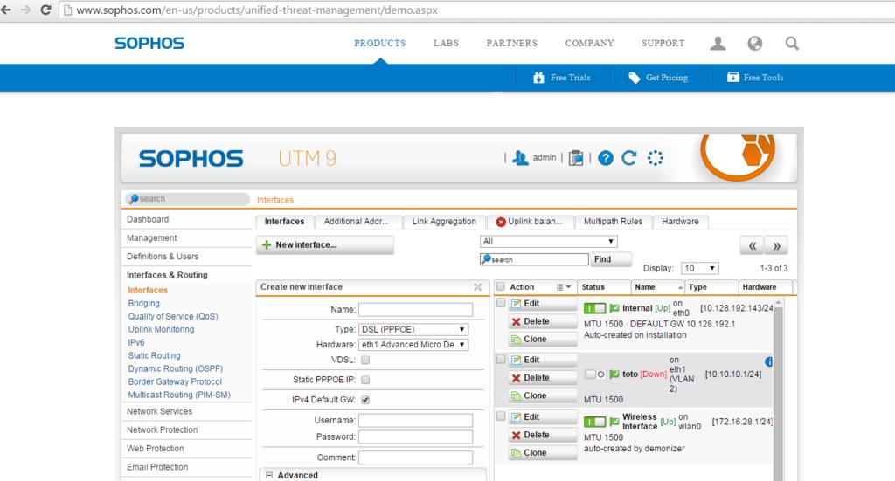Check the Static PPPOE IP checkbox
The width and height of the screenshot is (895, 481).
365,380
